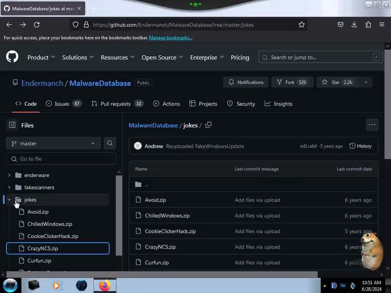Open the Firefox extensions puzzle icon
391x293 pixels.
(x=368, y=24)
